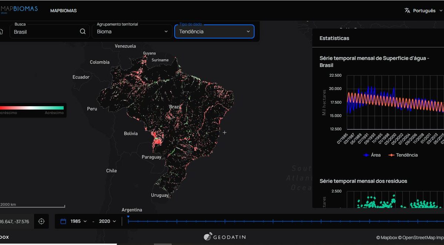Click the MAPBIOMAS menu item in header
Screen dimensions: 444x245
(64, 11)
